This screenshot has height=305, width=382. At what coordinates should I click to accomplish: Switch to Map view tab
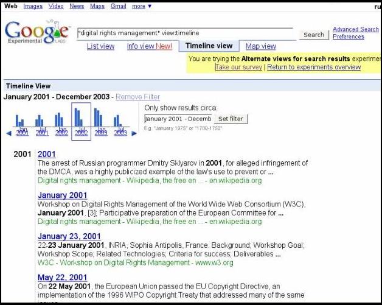tap(261, 46)
